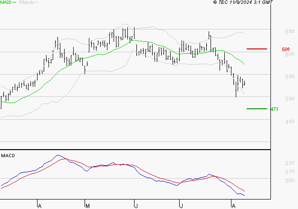Click the 020 MACD axis label
Image resolution: width=298 pixels, height=209 pixels.
coord(289,163)
